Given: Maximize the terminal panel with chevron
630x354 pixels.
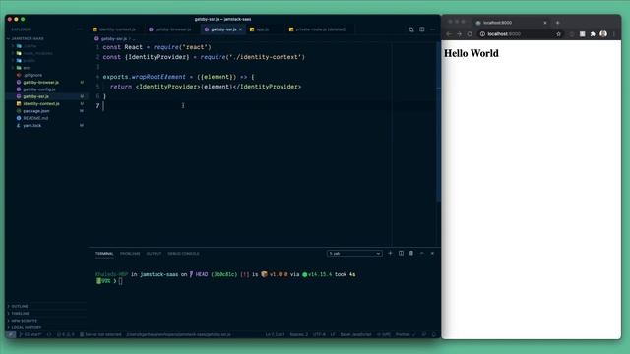Looking at the screenshot, I should (x=422, y=254).
